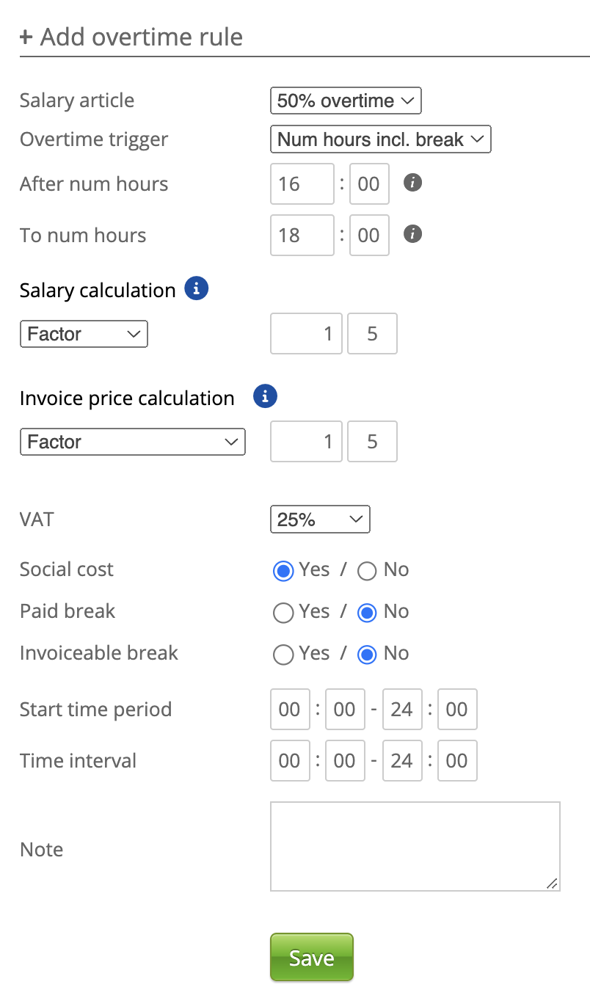590x998 pixels.
Task: Click the After num hours hour field
Action: pos(302,183)
